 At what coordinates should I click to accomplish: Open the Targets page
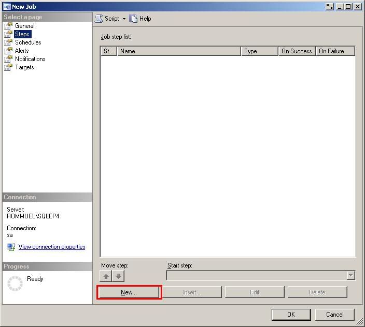(24, 67)
